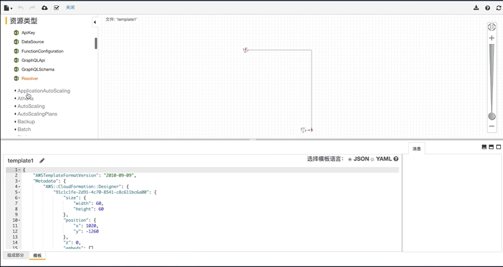This screenshot has height=267, width=503.
Task: Click the refresh icon in top right
Action: pos(498,8)
